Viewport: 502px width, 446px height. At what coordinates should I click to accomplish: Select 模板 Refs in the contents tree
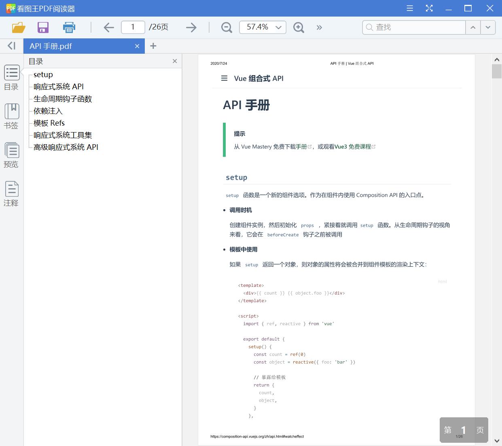49,123
